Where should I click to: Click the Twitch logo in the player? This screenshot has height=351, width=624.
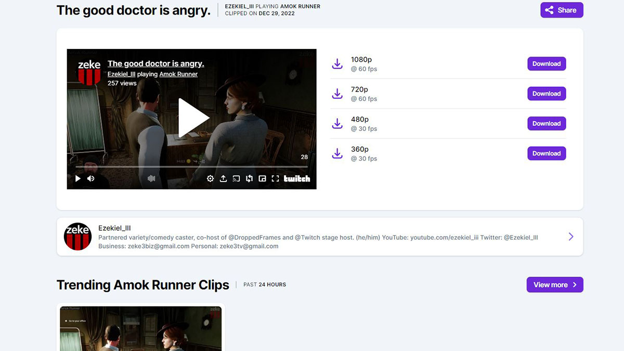(297, 178)
